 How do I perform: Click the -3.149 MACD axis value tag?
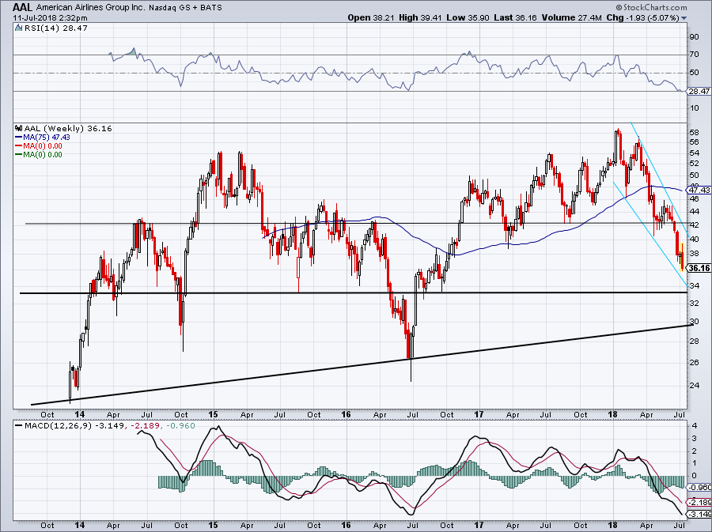699,515
